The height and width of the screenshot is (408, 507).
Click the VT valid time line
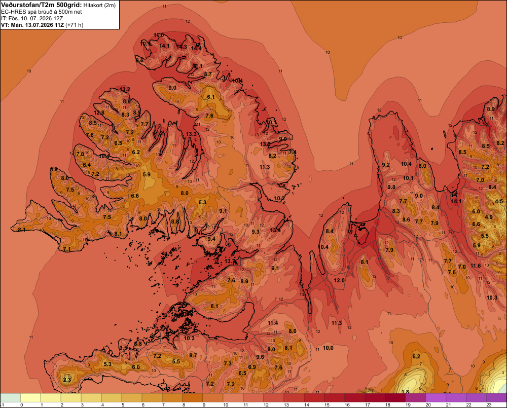[x=42, y=25]
